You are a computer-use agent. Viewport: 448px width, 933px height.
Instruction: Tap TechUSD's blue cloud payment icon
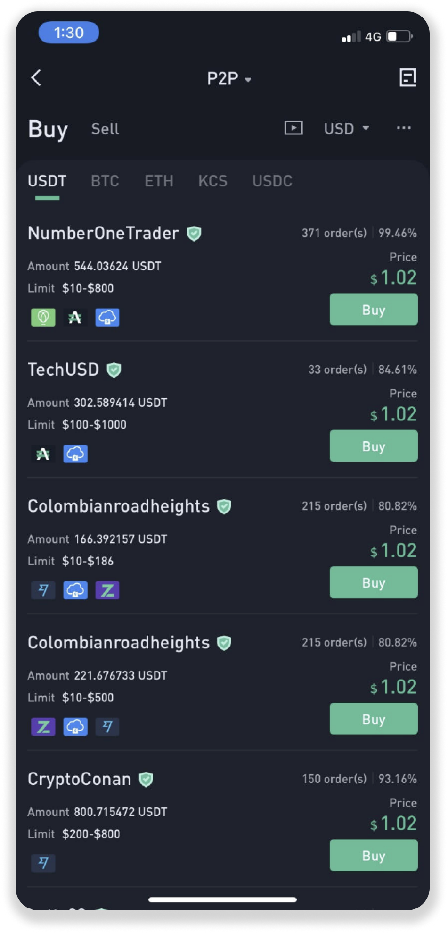[75, 454]
